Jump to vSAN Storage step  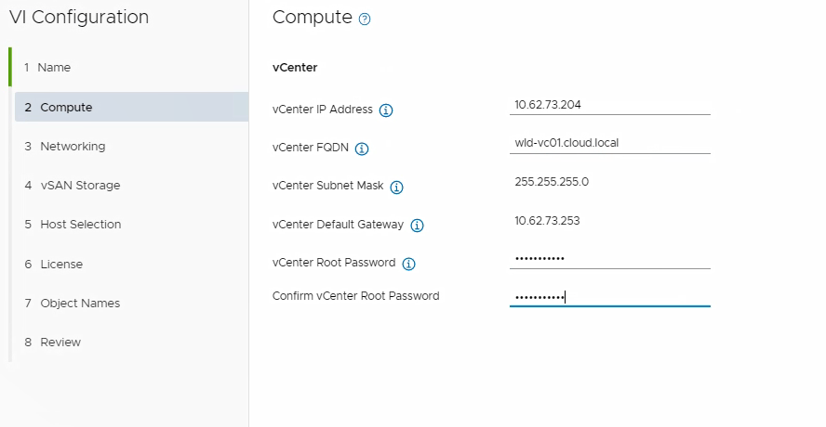click(79, 186)
